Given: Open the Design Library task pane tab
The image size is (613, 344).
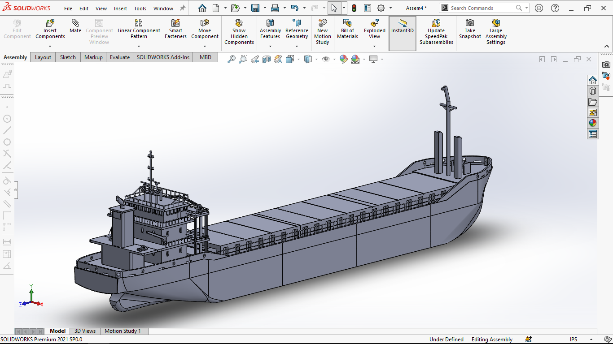Looking at the screenshot, I should (593, 91).
